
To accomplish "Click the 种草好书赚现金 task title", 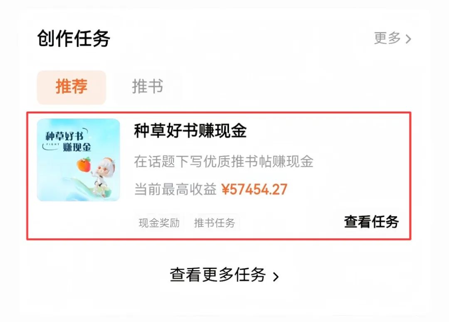I will point(190,131).
